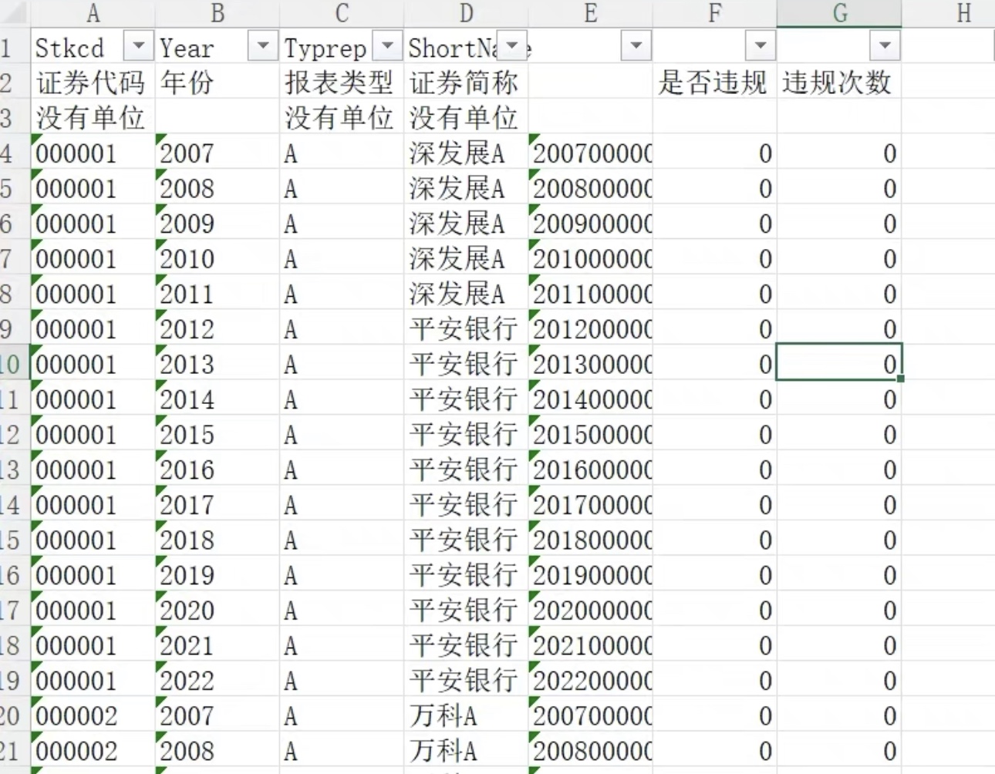Select 万科A cell in row 20

point(466,715)
